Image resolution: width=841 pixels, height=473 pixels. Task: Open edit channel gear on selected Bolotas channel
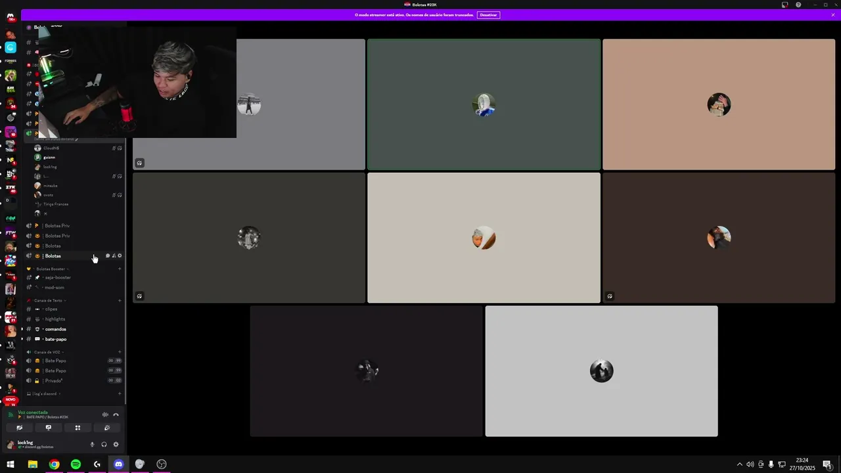point(120,256)
